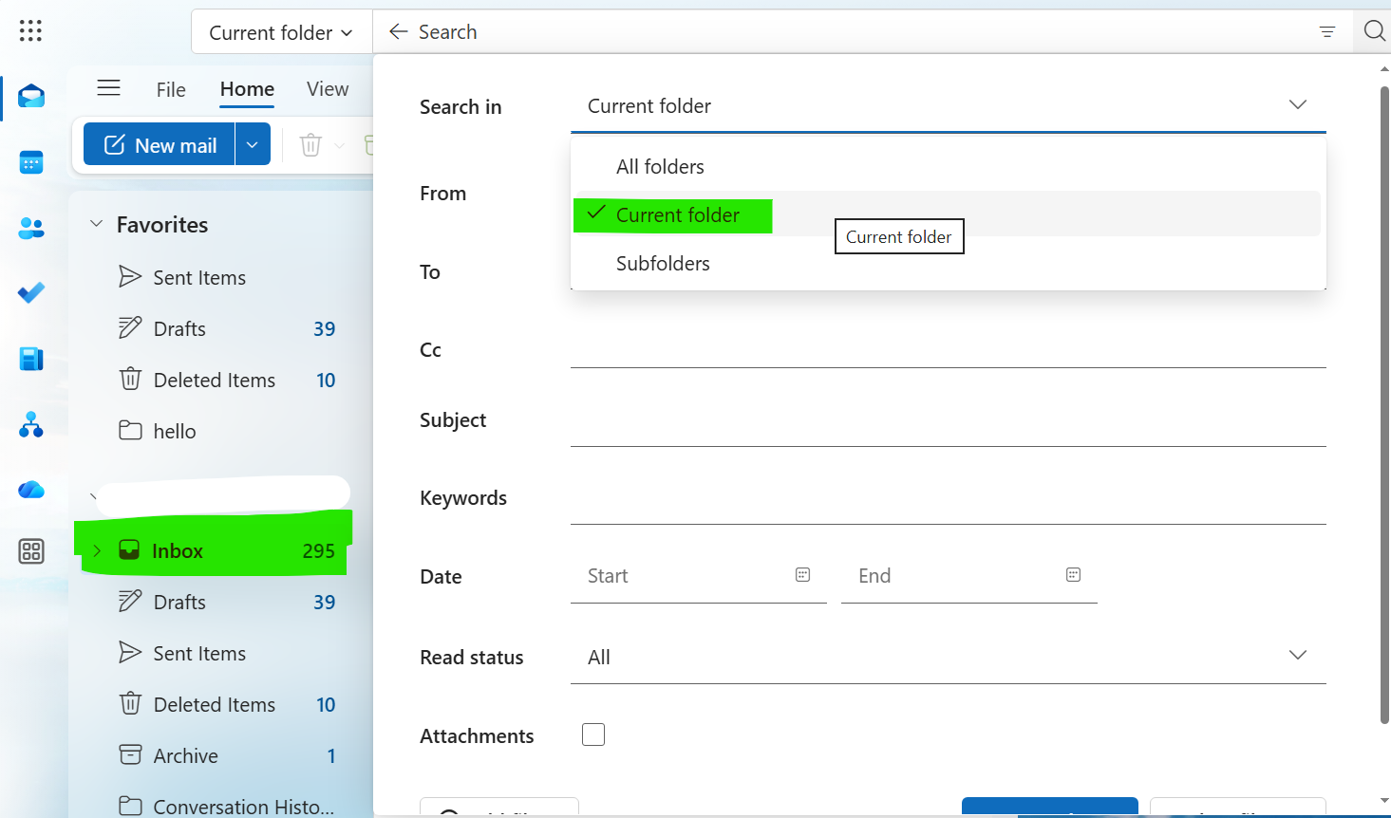Viewport: 1391px width, 818px height.
Task: Switch to the Home tab
Action: click(x=247, y=89)
